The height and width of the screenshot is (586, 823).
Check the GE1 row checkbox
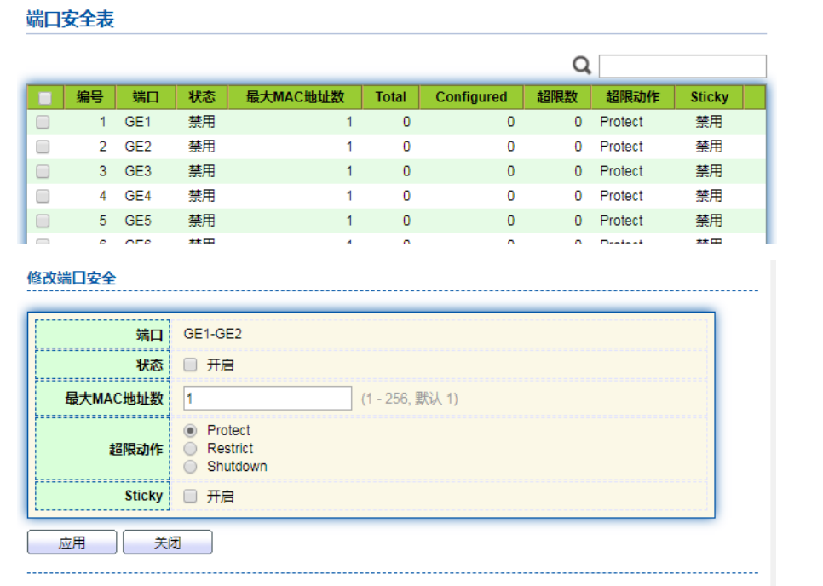pyautogui.click(x=43, y=122)
